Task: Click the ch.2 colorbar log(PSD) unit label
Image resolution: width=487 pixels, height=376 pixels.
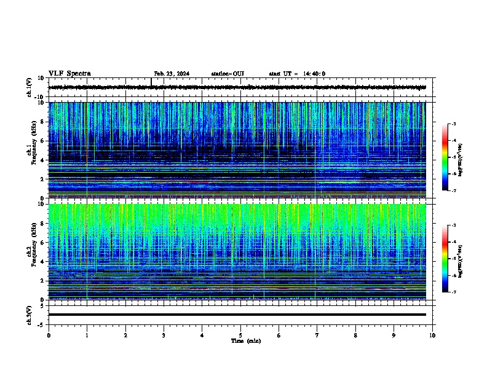Action: coord(460,261)
